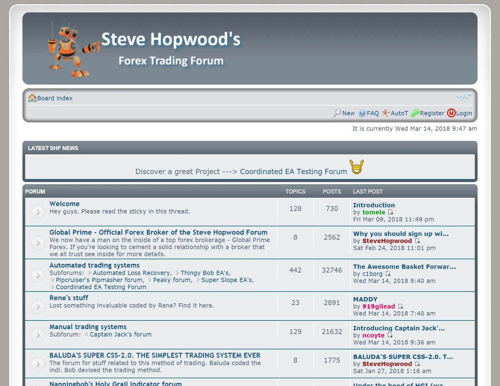Open Super Slope EA's subforum
Viewport: 500px width, 386px height.
[227, 280]
